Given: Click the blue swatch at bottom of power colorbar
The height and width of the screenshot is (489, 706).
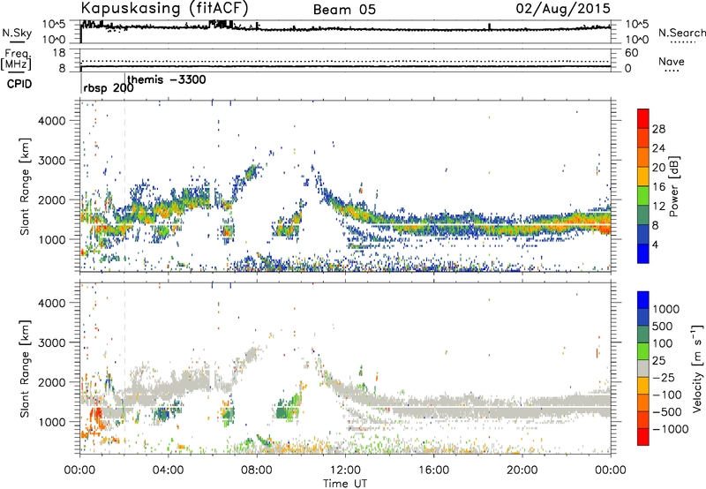Looking at the screenshot, I should (643, 253).
